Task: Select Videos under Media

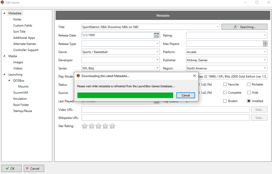Action: pos(18,68)
